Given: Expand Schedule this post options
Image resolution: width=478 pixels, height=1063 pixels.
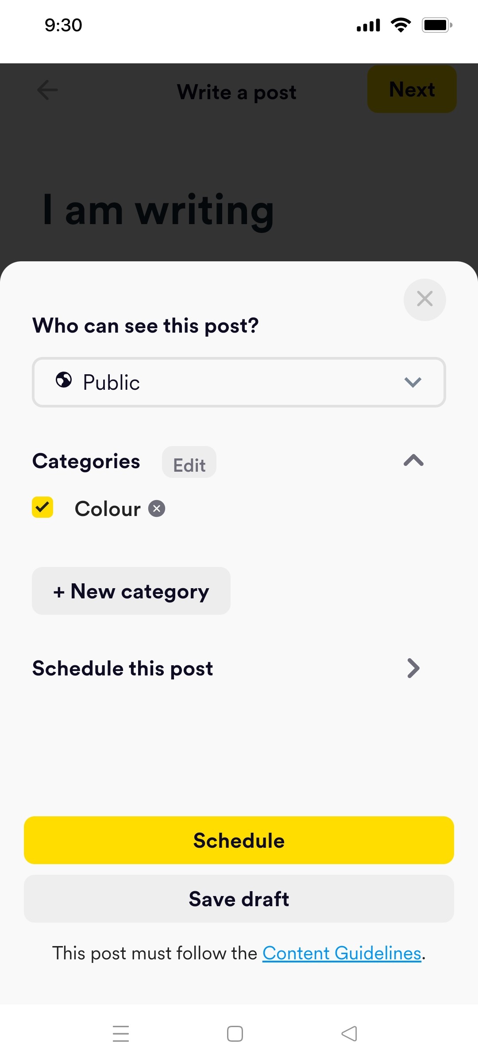Looking at the screenshot, I should click(x=413, y=668).
